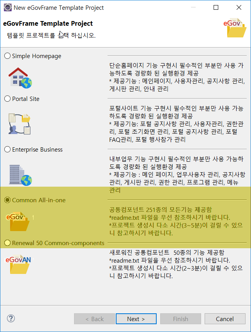Click the eGovAN folder icon for Renewal
The width and height of the screenshot is (251, 332).
18,264
